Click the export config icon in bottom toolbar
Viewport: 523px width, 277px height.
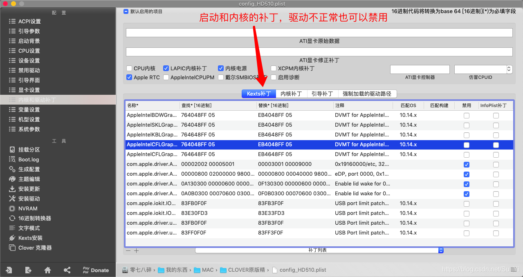[28, 270]
